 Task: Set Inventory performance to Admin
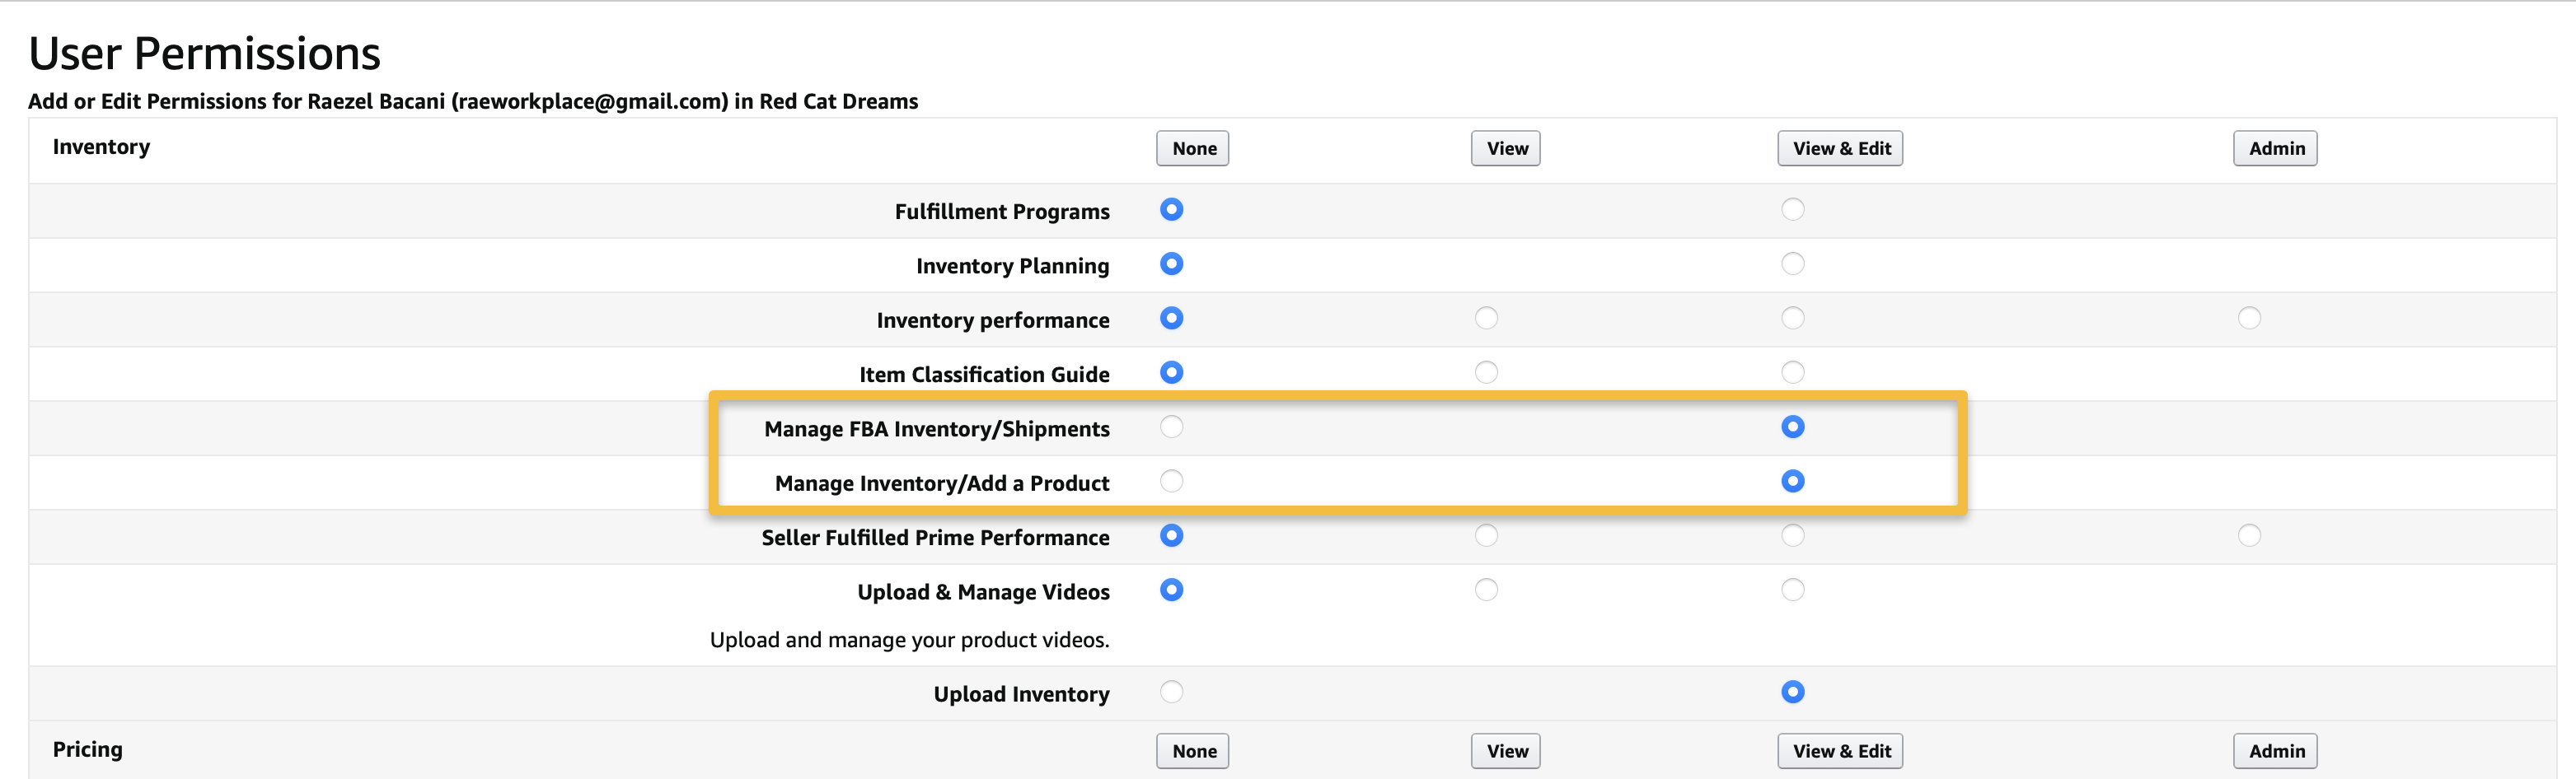tap(2249, 319)
